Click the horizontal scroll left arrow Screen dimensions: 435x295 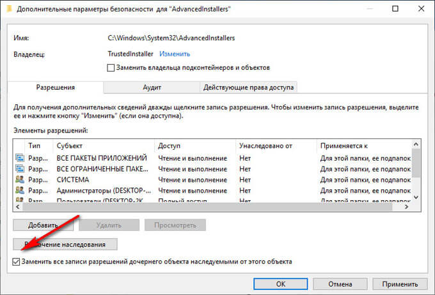point(18,207)
